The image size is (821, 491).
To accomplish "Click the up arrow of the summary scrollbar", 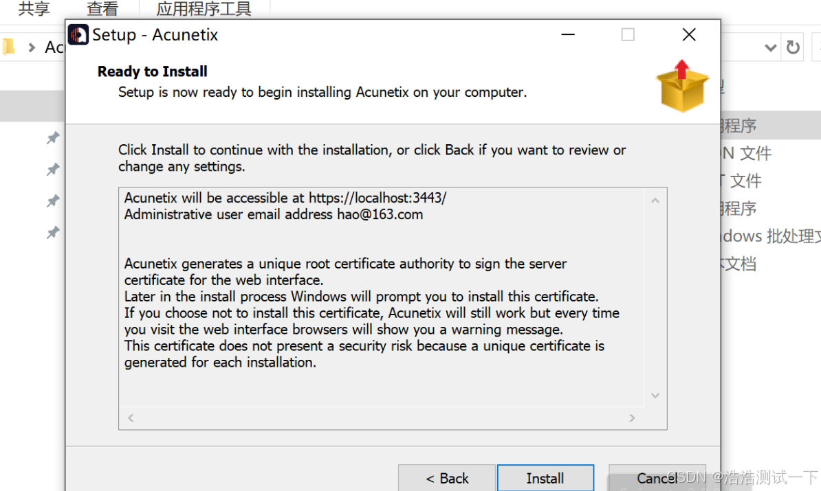I will [655, 201].
